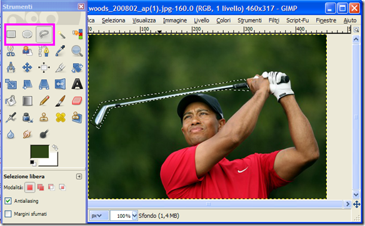Select the Smudge finger tool
Screen dimensions: 365x226
pos(27,134)
